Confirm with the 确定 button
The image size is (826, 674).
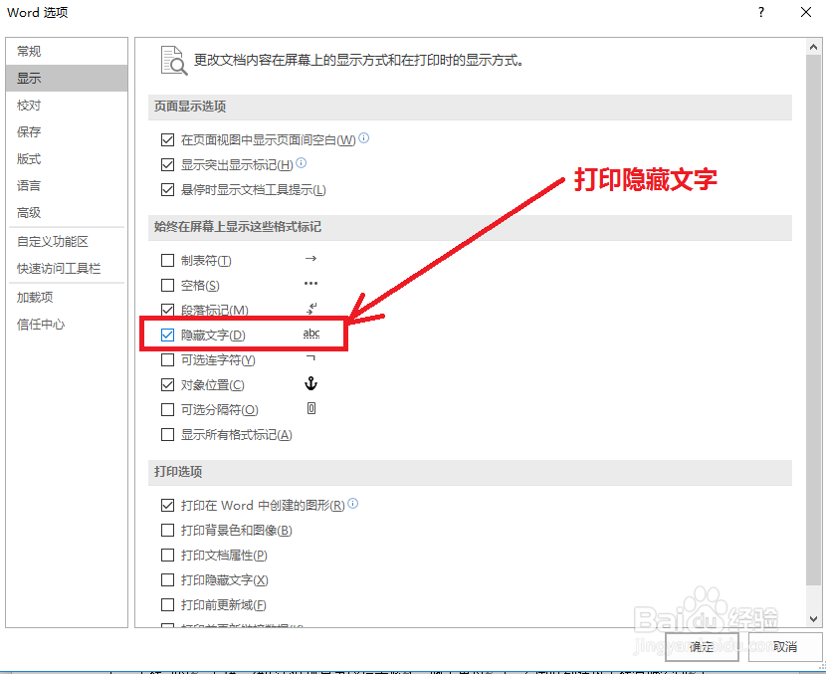702,646
